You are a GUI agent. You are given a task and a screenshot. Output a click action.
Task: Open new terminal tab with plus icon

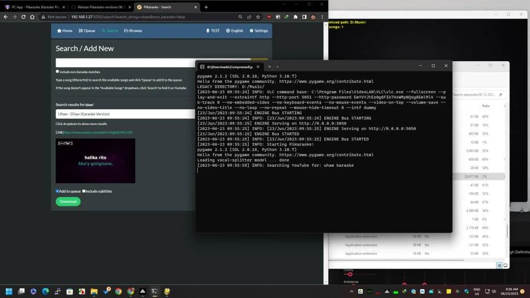[x=269, y=67]
